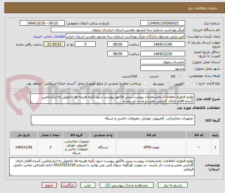Click the شرح کلی نیاز text area
The image size is (225, 193).
(112, 99)
